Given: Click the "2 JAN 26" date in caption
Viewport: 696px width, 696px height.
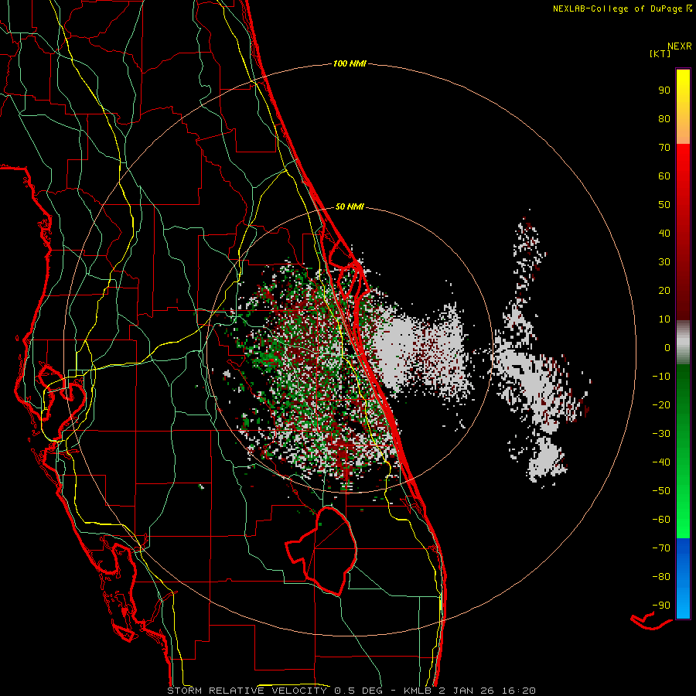Looking at the screenshot, I should (466, 691).
